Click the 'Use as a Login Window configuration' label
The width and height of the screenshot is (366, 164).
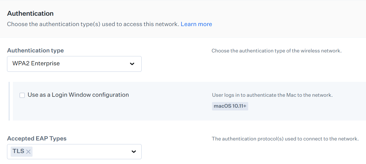78,95
